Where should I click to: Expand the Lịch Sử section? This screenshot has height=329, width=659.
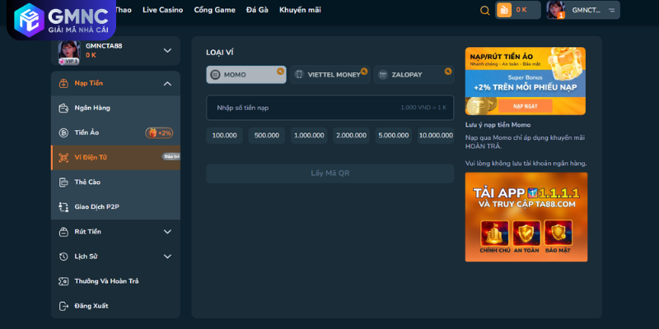tap(167, 257)
